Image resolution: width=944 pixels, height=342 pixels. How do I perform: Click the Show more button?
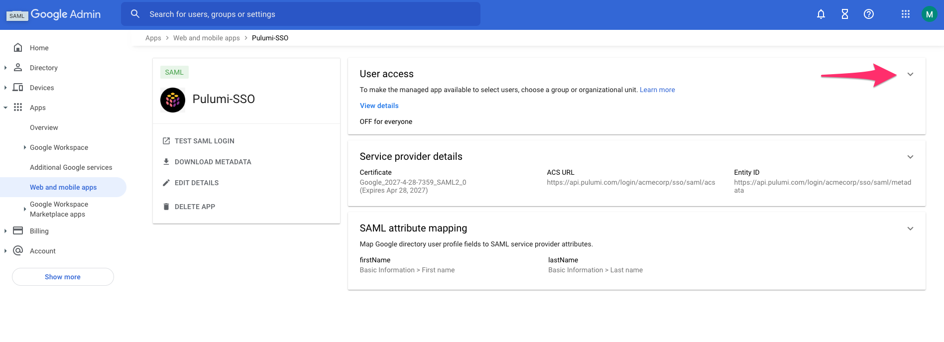point(63,277)
